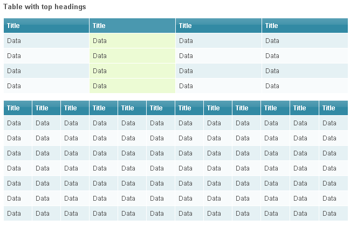Select last Title header in bottom table
This screenshot has height=226, width=350.
328,108
